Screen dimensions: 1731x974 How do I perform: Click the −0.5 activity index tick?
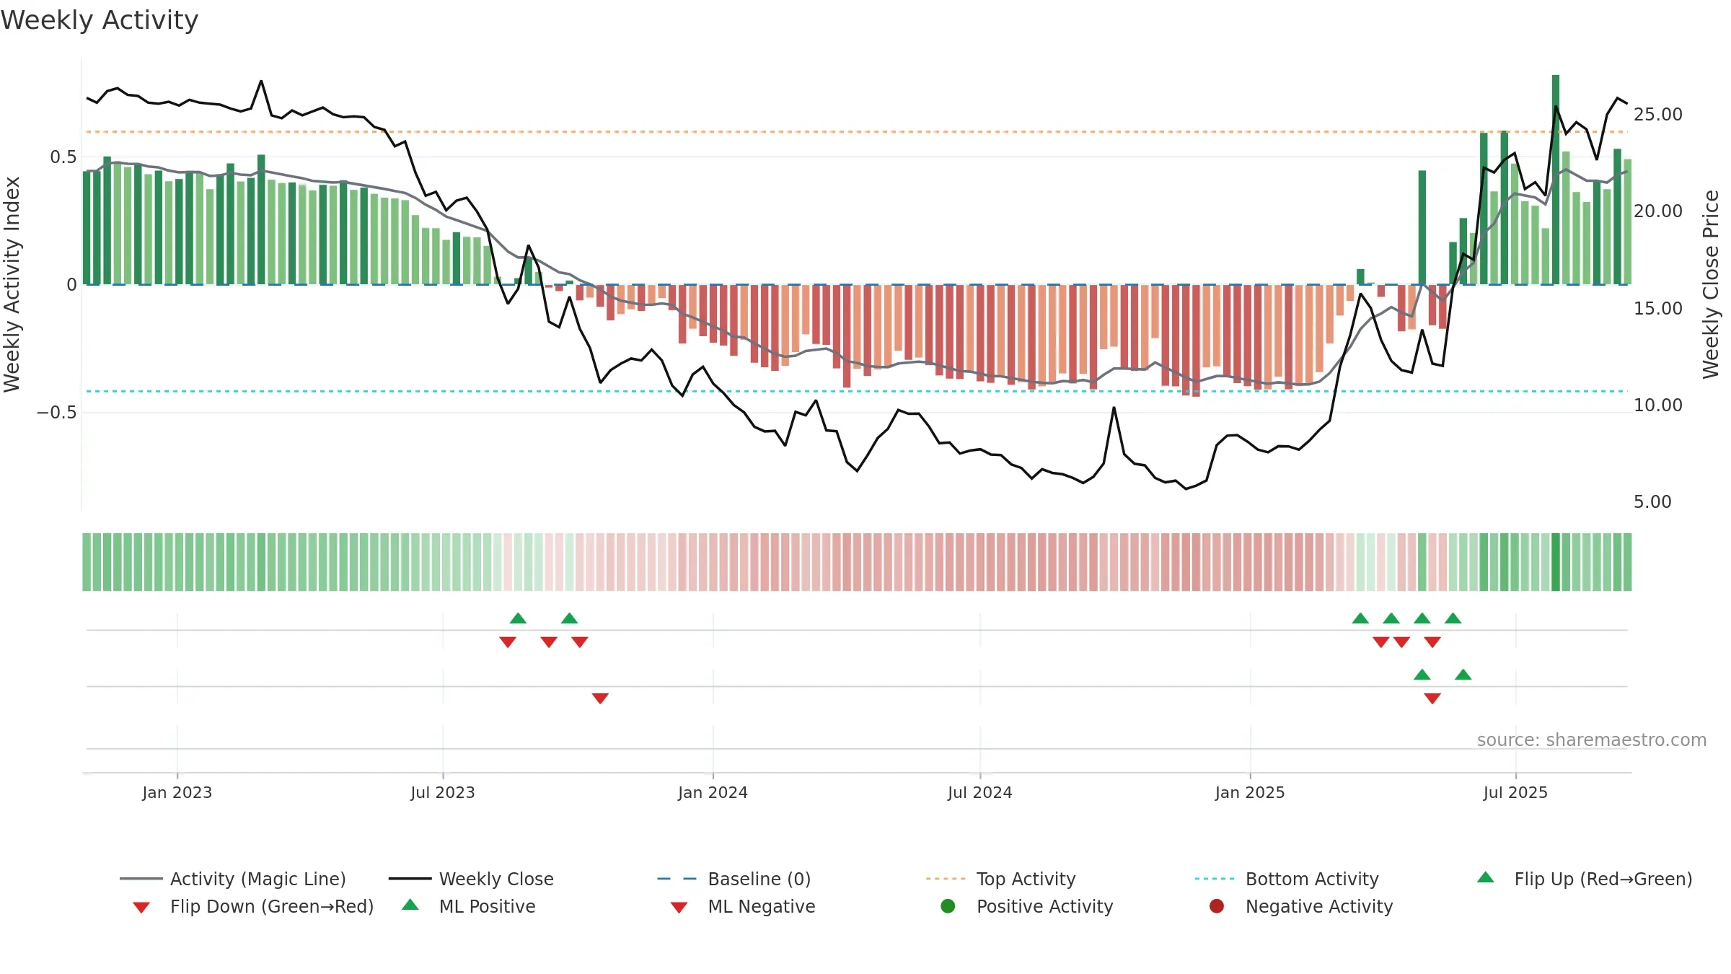56,412
